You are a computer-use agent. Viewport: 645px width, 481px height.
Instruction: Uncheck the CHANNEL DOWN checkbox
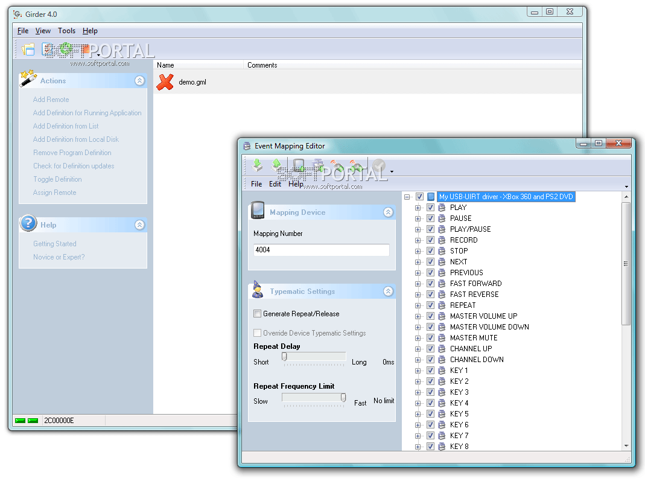click(430, 360)
